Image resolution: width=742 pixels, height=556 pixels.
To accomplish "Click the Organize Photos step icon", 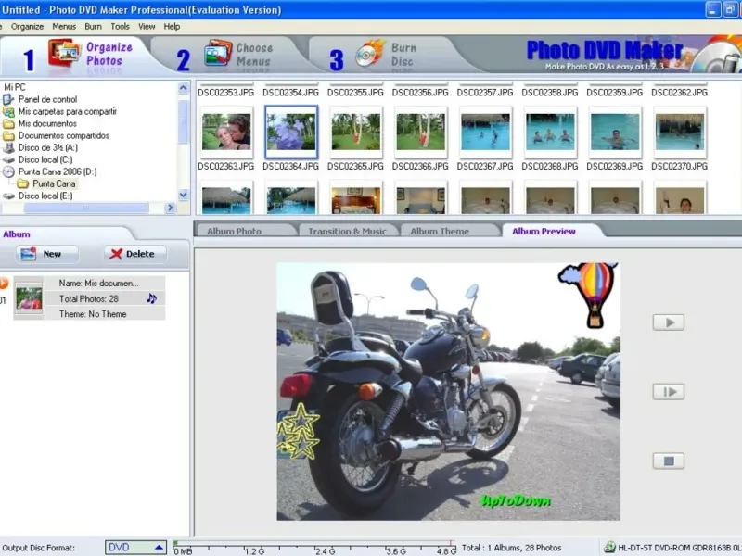I will point(64,55).
